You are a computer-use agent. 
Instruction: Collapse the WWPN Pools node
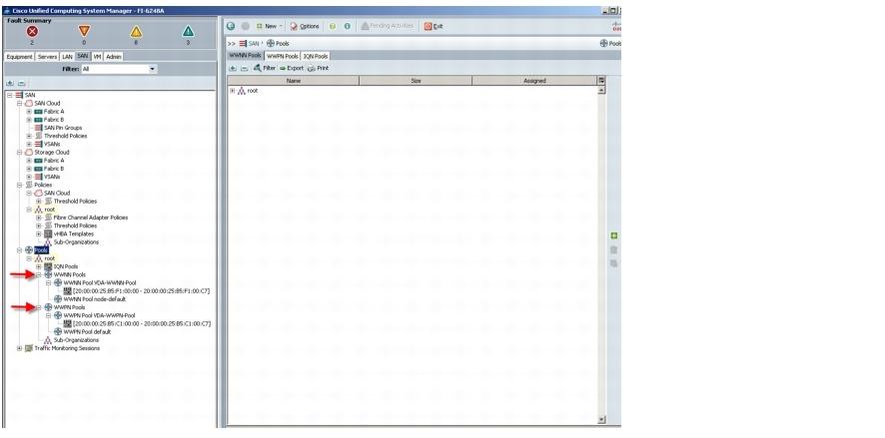[x=39, y=307]
